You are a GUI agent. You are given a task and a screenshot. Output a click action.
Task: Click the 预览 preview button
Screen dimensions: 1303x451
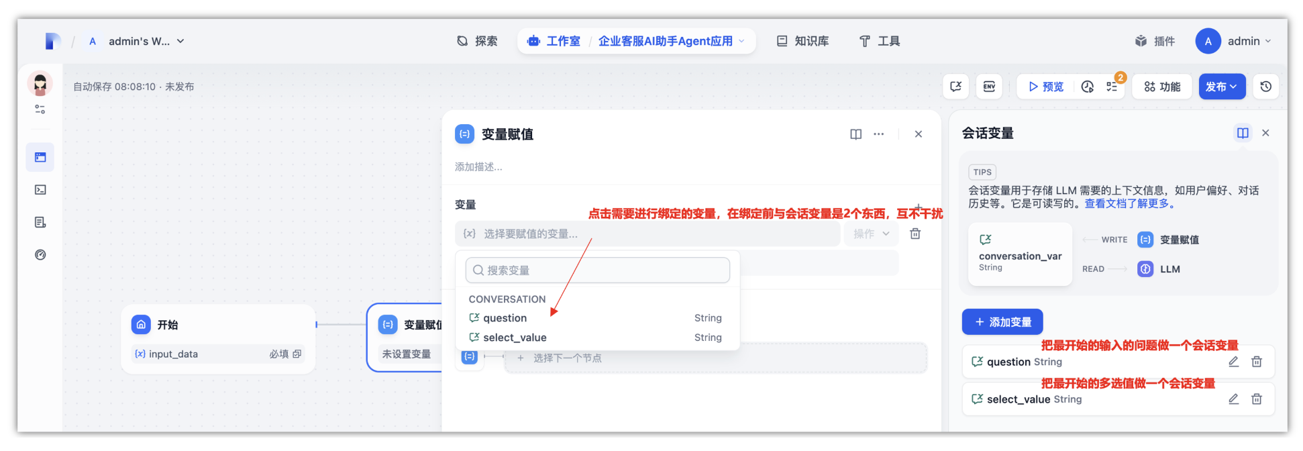pyautogui.click(x=1046, y=87)
